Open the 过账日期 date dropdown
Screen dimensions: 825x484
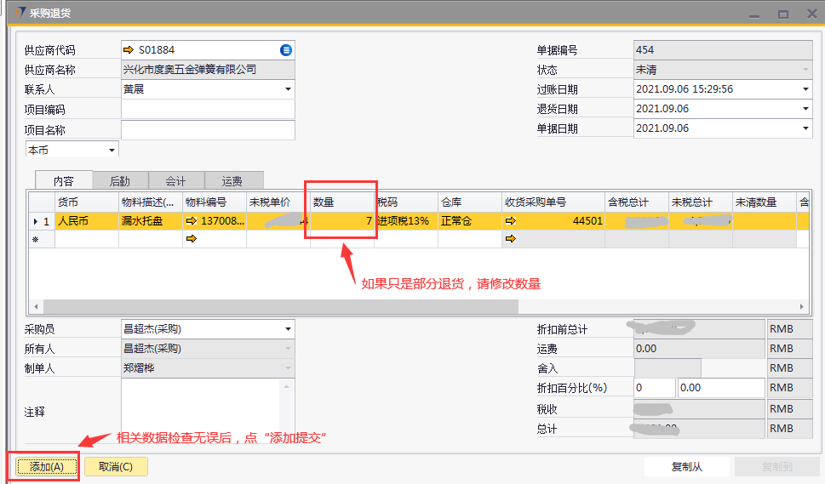[805, 89]
